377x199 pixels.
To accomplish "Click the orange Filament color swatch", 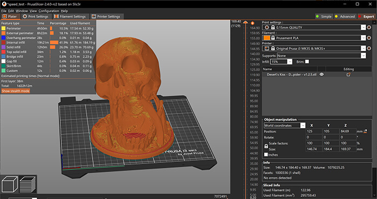I will [x=267, y=38].
